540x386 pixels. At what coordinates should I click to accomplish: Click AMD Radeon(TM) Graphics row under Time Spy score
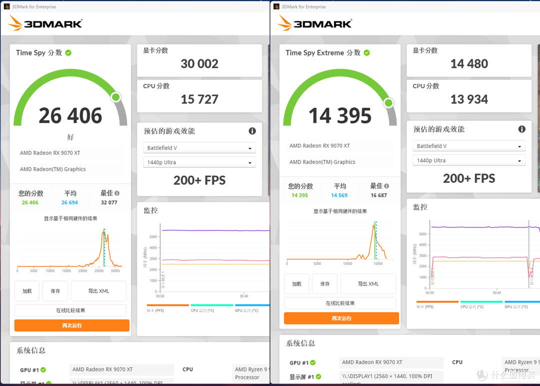pyautogui.click(x=70, y=169)
